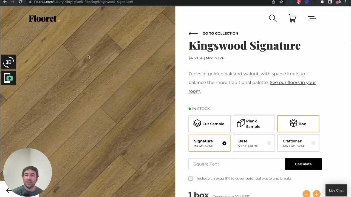
Task: Open the room camera visualizer icon
Action: click(x=8, y=78)
